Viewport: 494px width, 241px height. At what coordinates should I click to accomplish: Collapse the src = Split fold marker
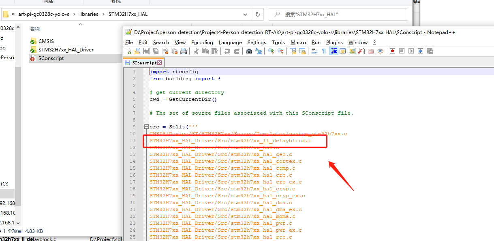click(146, 127)
